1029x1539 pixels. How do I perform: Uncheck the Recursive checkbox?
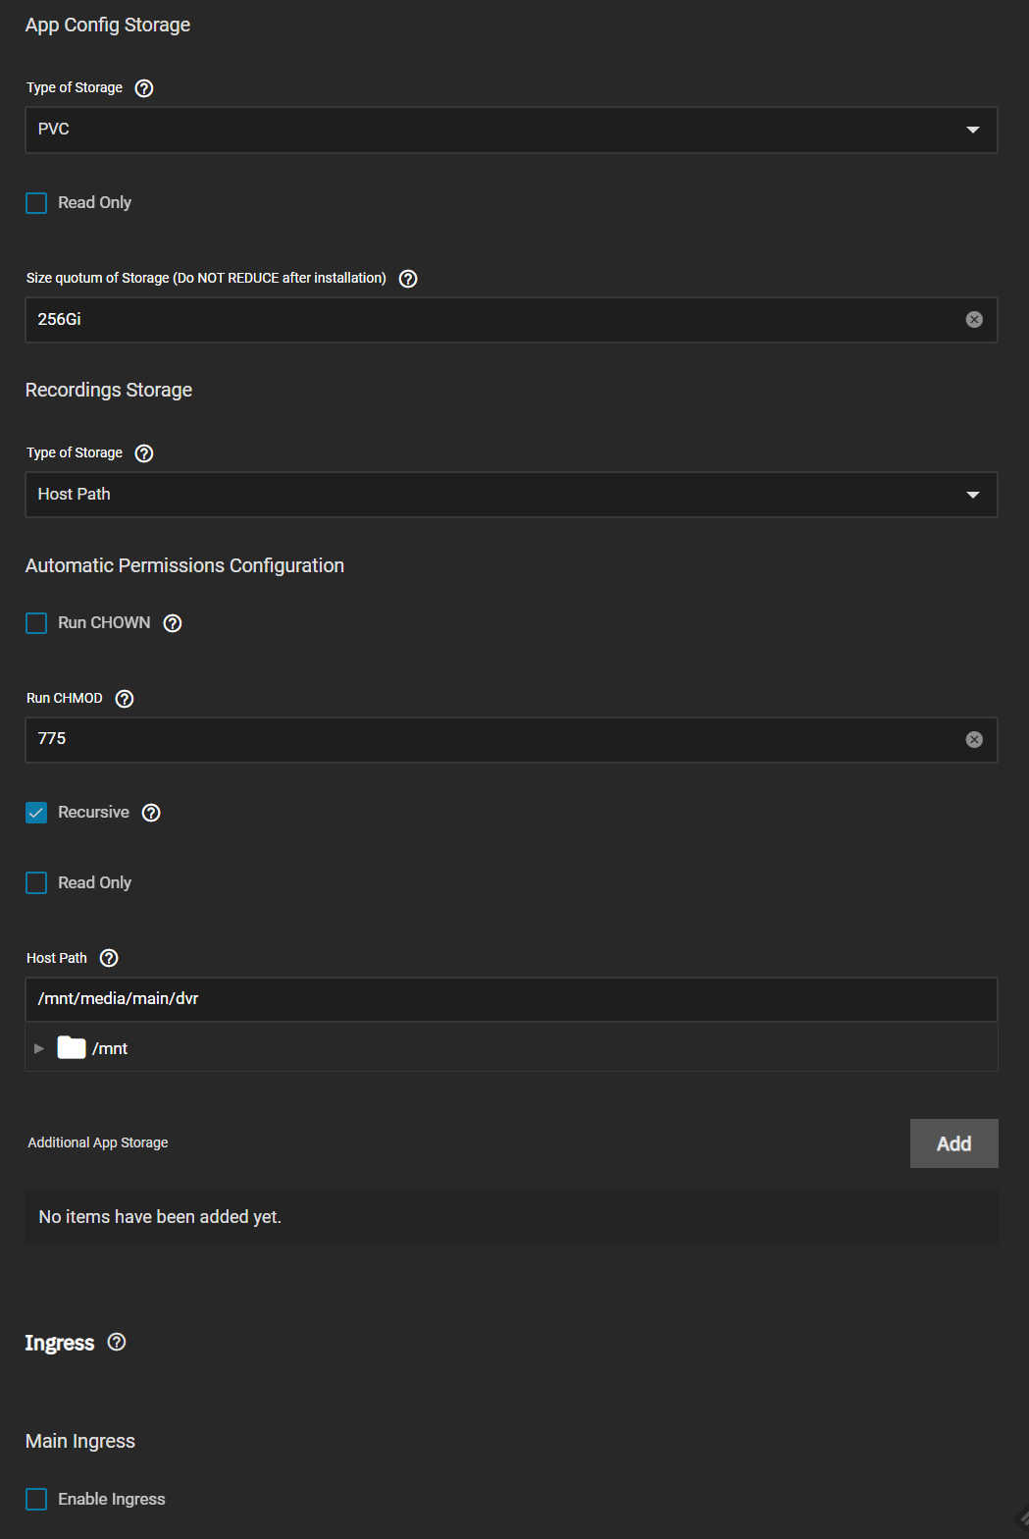tap(36, 813)
